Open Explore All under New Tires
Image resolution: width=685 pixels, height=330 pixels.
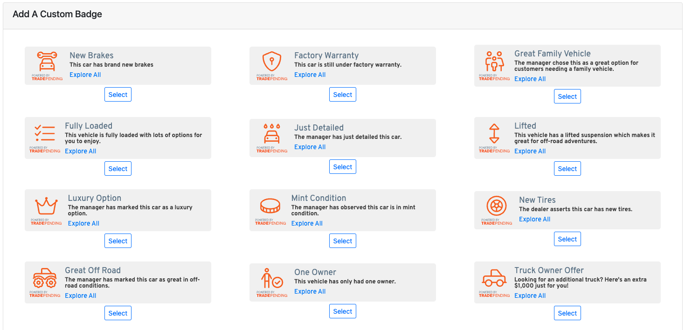click(x=534, y=219)
